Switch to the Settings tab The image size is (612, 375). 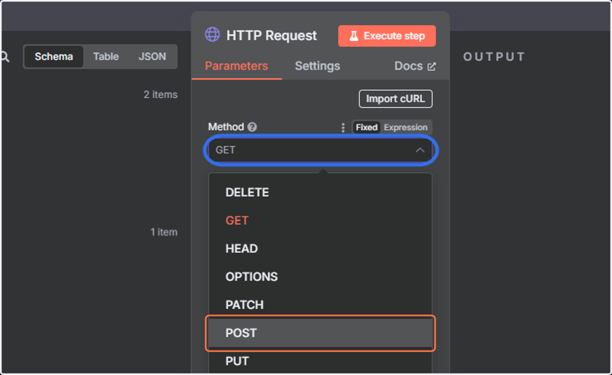[x=317, y=66]
